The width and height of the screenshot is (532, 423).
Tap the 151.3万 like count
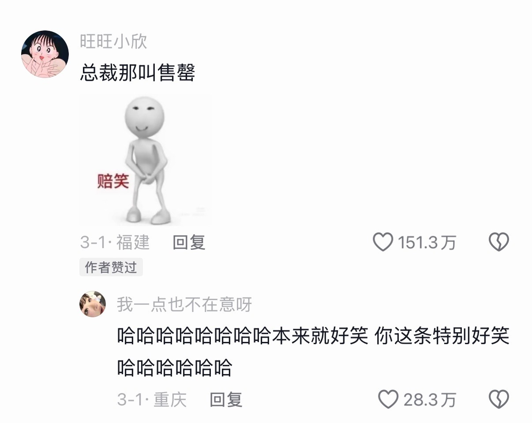point(427,242)
